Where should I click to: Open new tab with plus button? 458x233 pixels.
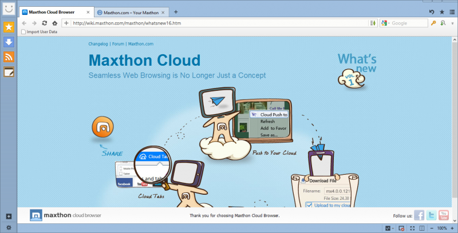point(176,12)
